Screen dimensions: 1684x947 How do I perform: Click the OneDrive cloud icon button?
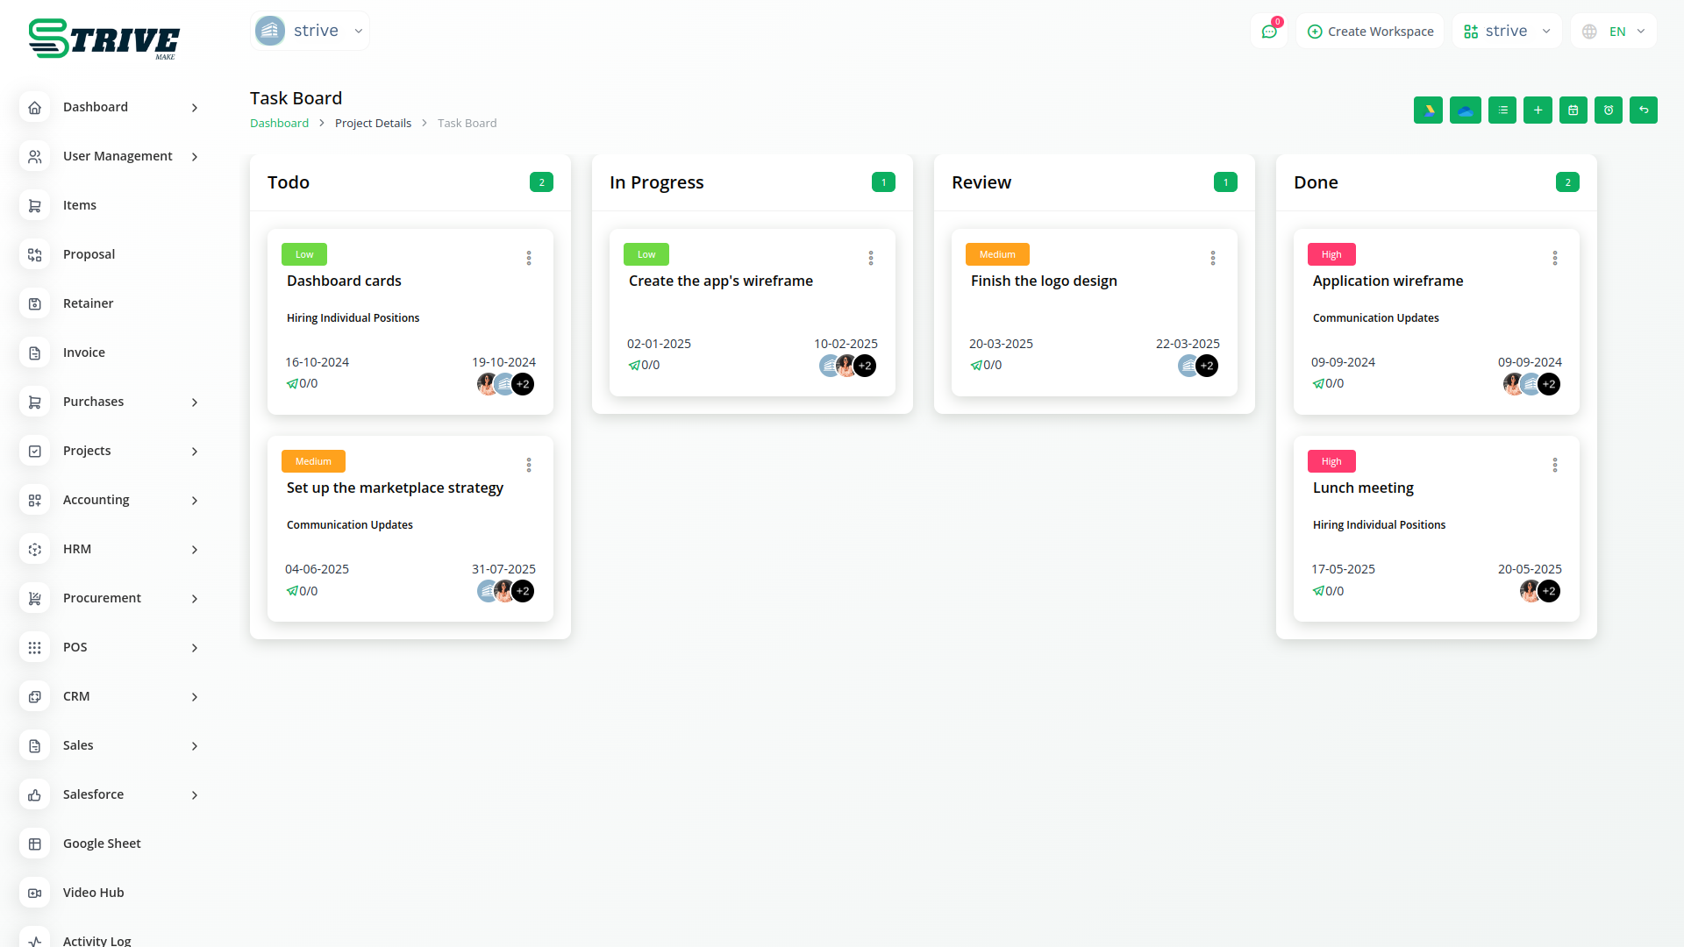1465,110
